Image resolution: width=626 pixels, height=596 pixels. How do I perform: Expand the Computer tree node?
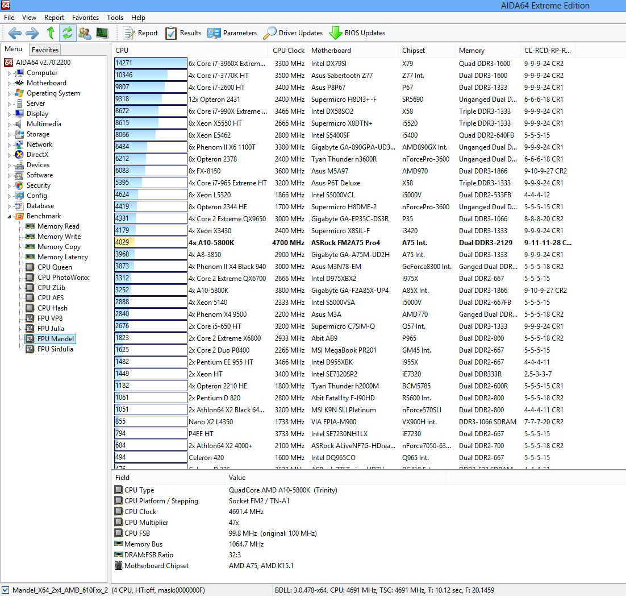click(x=9, y=73)
